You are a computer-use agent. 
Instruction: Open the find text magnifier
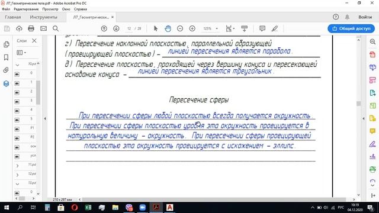(x=56, y=28)
